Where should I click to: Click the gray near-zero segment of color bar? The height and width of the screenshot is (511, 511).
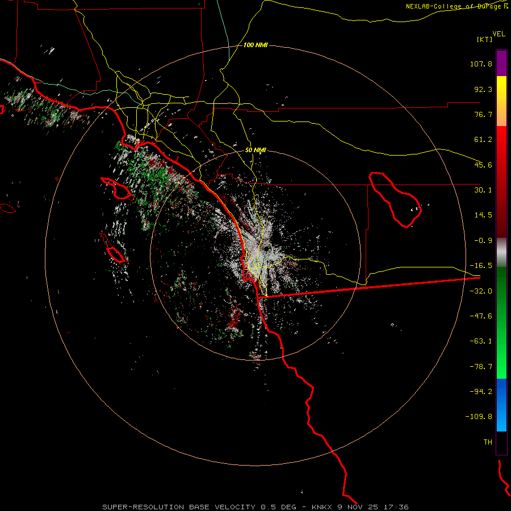point(501,253)
